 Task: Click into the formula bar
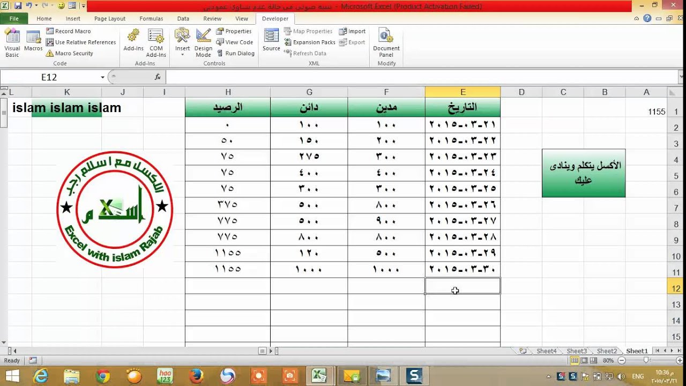point(422,77)
